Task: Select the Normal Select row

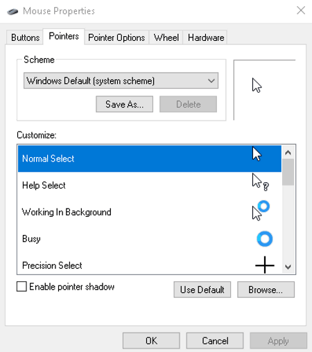Action: pos(150,159)
